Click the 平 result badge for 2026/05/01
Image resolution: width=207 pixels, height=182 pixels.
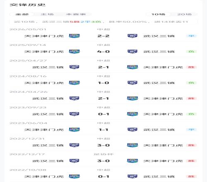pyautogui.click(x=191, y=36)
